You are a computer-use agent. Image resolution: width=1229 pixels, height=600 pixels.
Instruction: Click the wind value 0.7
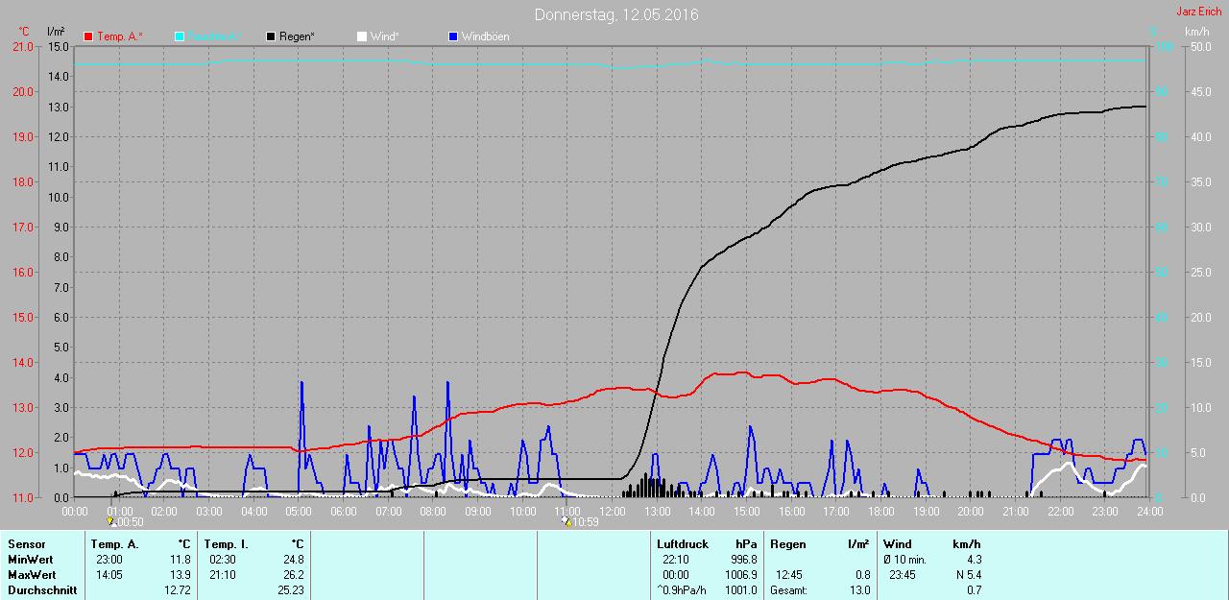[x=973, y=590]
